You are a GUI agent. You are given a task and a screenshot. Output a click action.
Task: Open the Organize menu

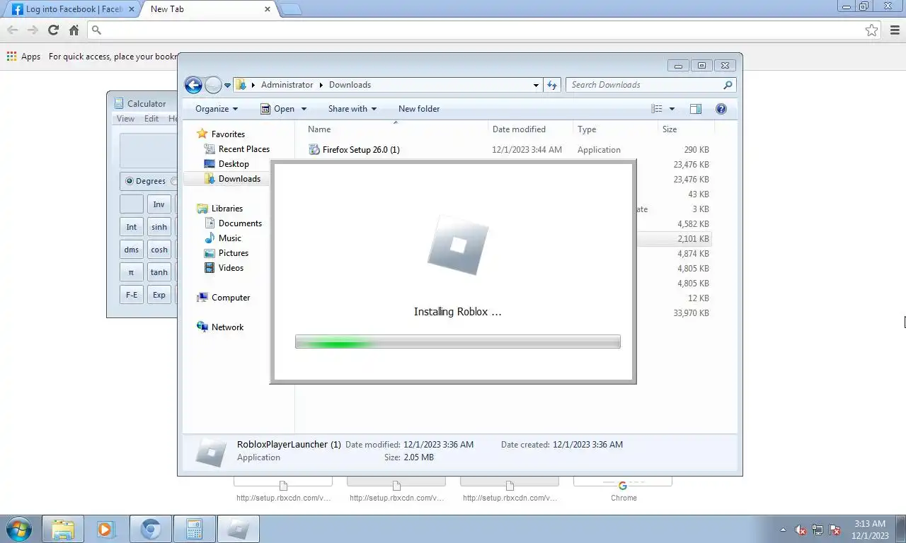tap(217, 109)
